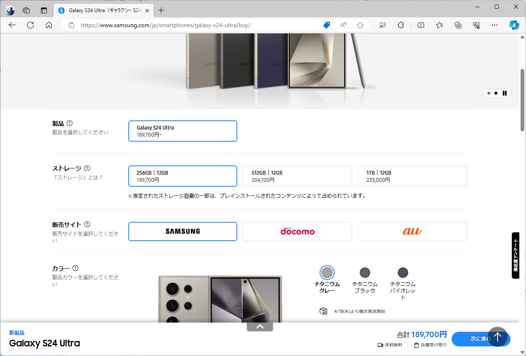Click the 新製品 label
The image size is (526, 356).
pyautogui.click(x=17, y=333)
